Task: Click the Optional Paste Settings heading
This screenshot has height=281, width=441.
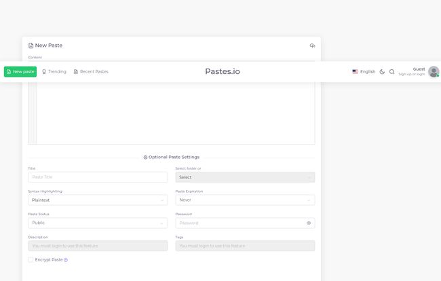Action: click(x=174, y=157)
